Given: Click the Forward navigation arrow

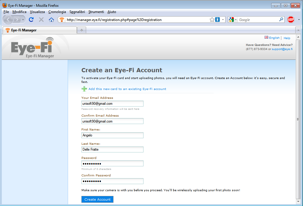Looking at the screenshot, I should (17, 20).
